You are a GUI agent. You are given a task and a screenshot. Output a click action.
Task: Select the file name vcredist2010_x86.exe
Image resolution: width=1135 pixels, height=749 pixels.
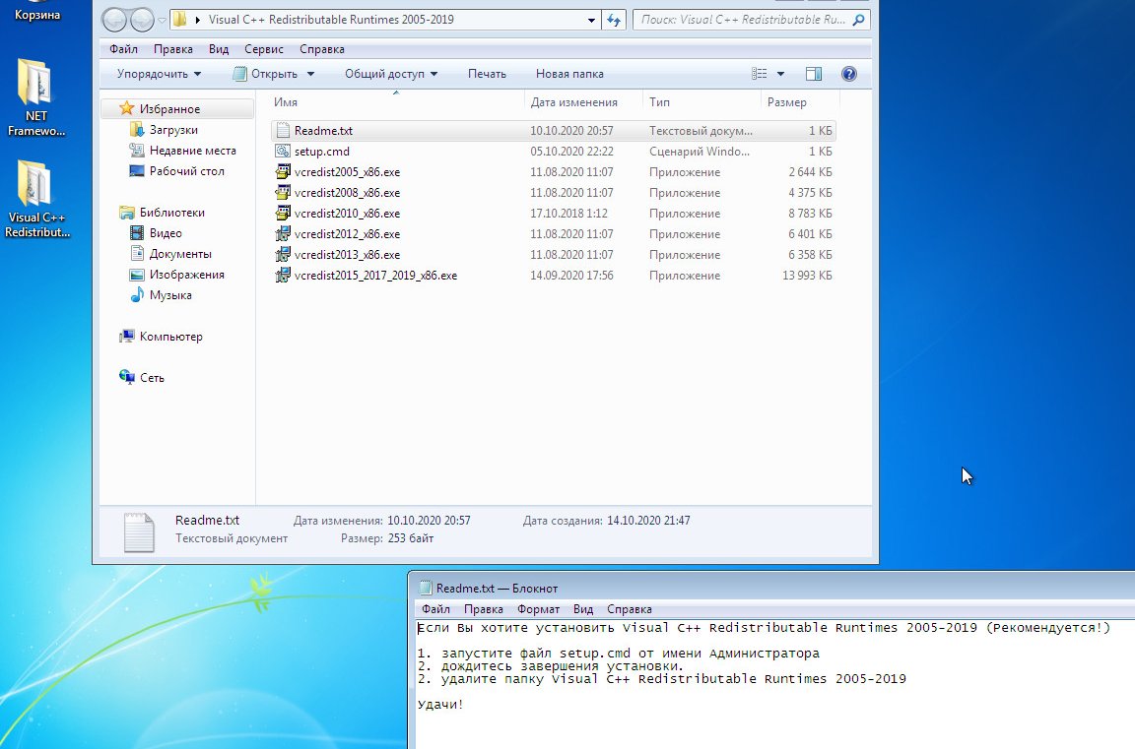[x=347, y=214]
